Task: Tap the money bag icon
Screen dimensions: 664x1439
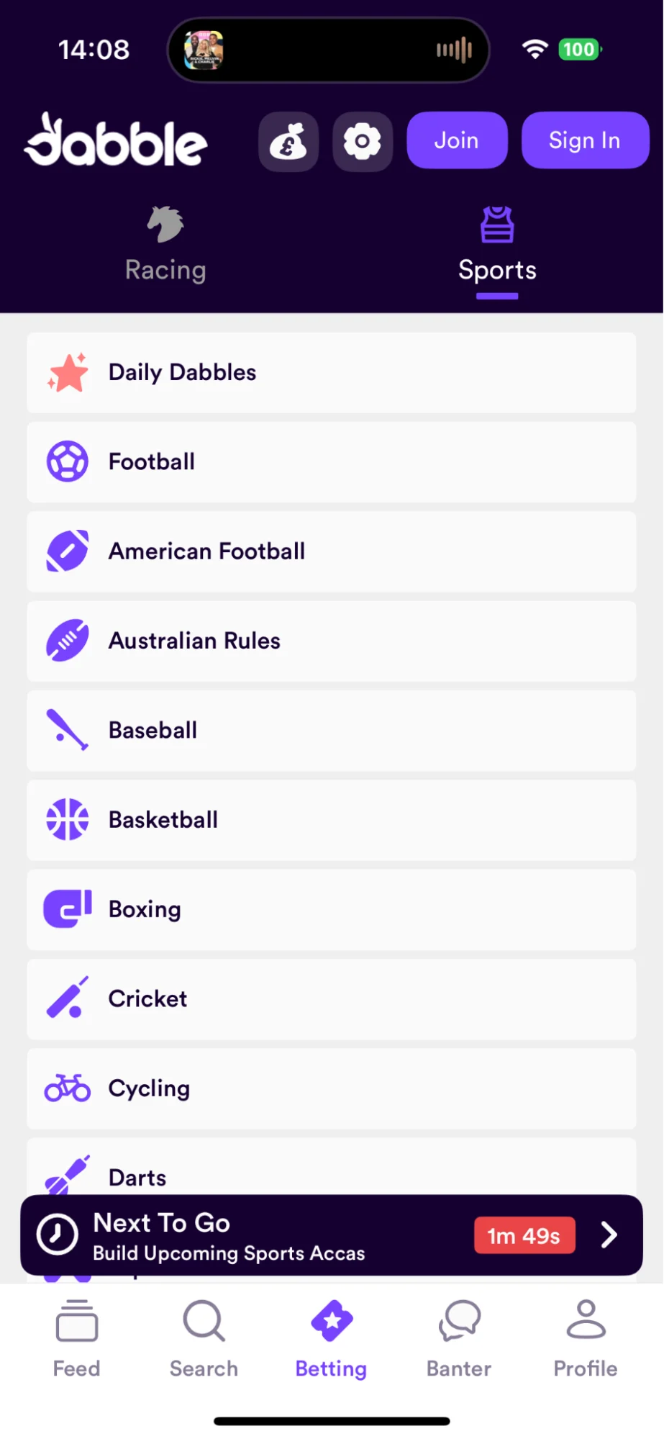Action: click(288, 142)
